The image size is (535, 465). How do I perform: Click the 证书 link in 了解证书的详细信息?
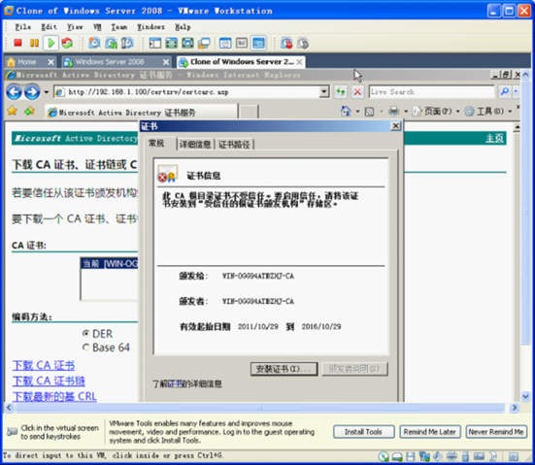(174, 383)
